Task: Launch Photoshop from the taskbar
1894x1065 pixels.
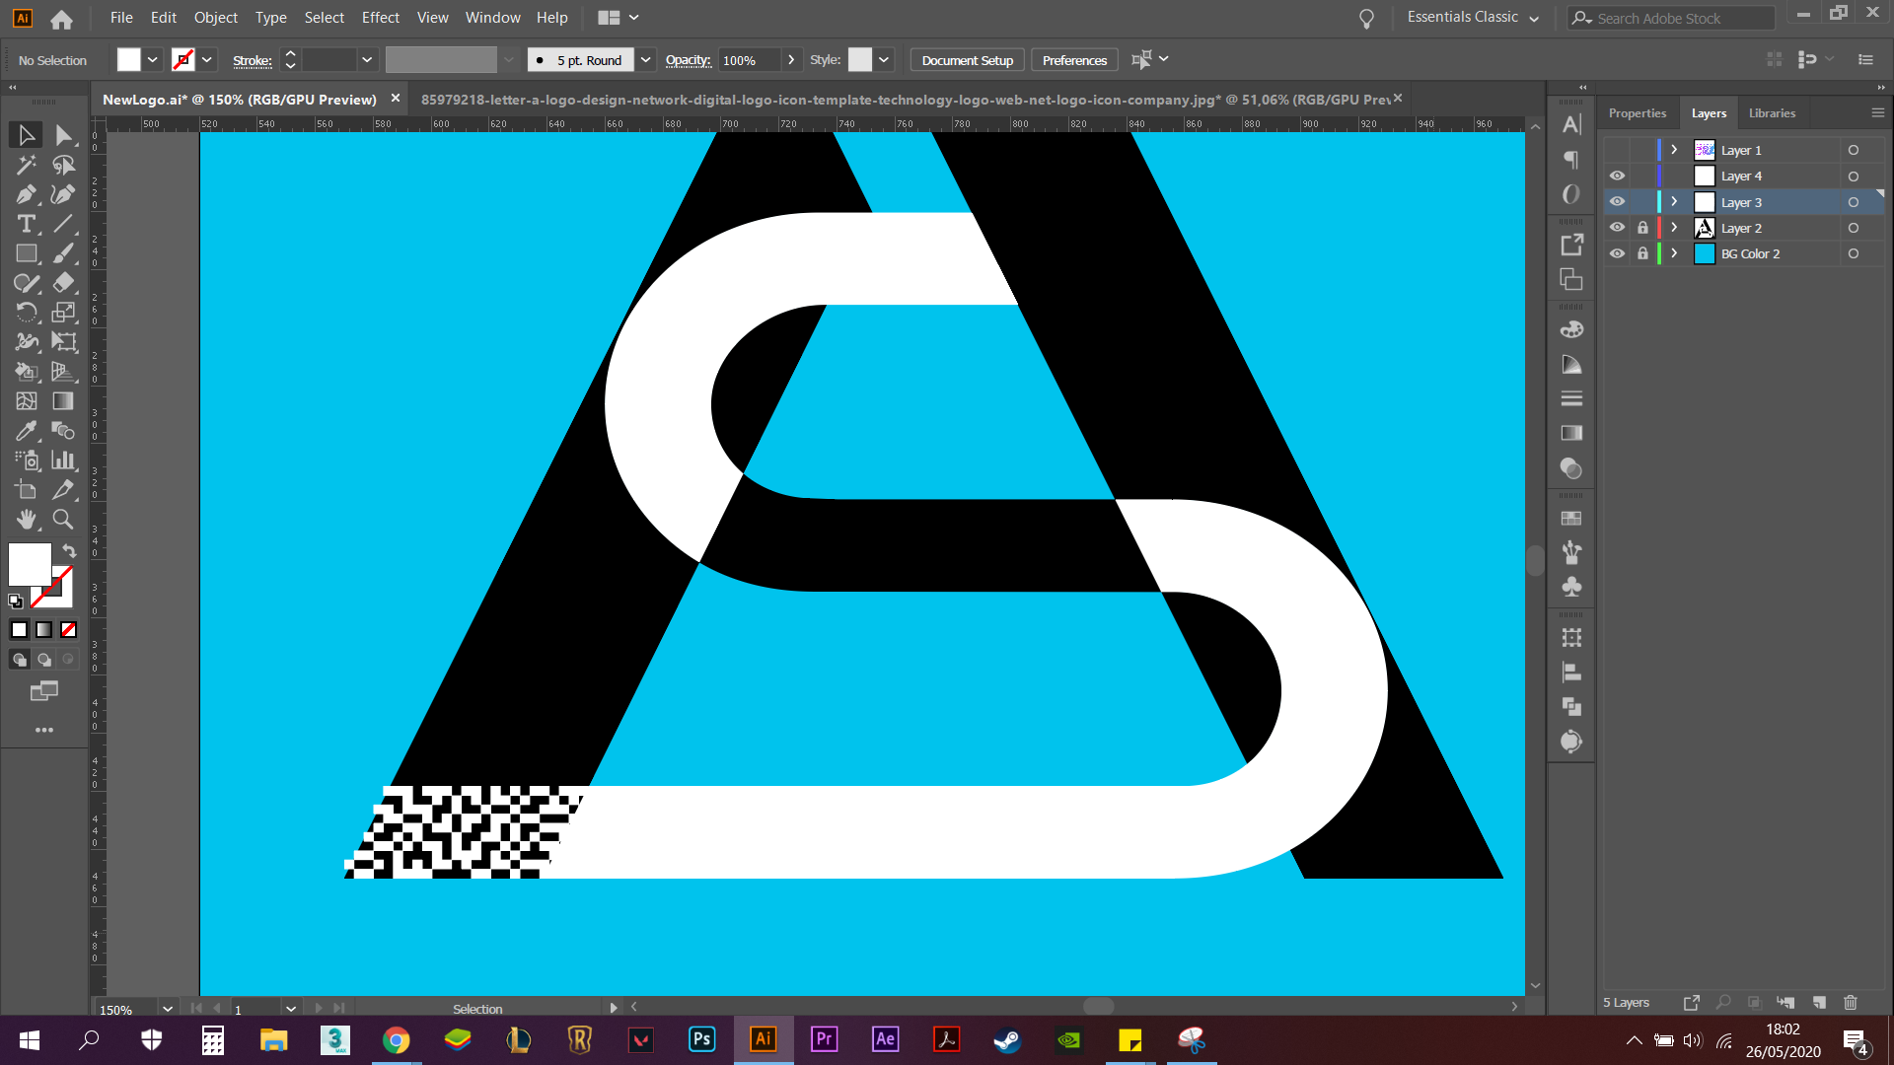Action: (x=701, y=1039)
